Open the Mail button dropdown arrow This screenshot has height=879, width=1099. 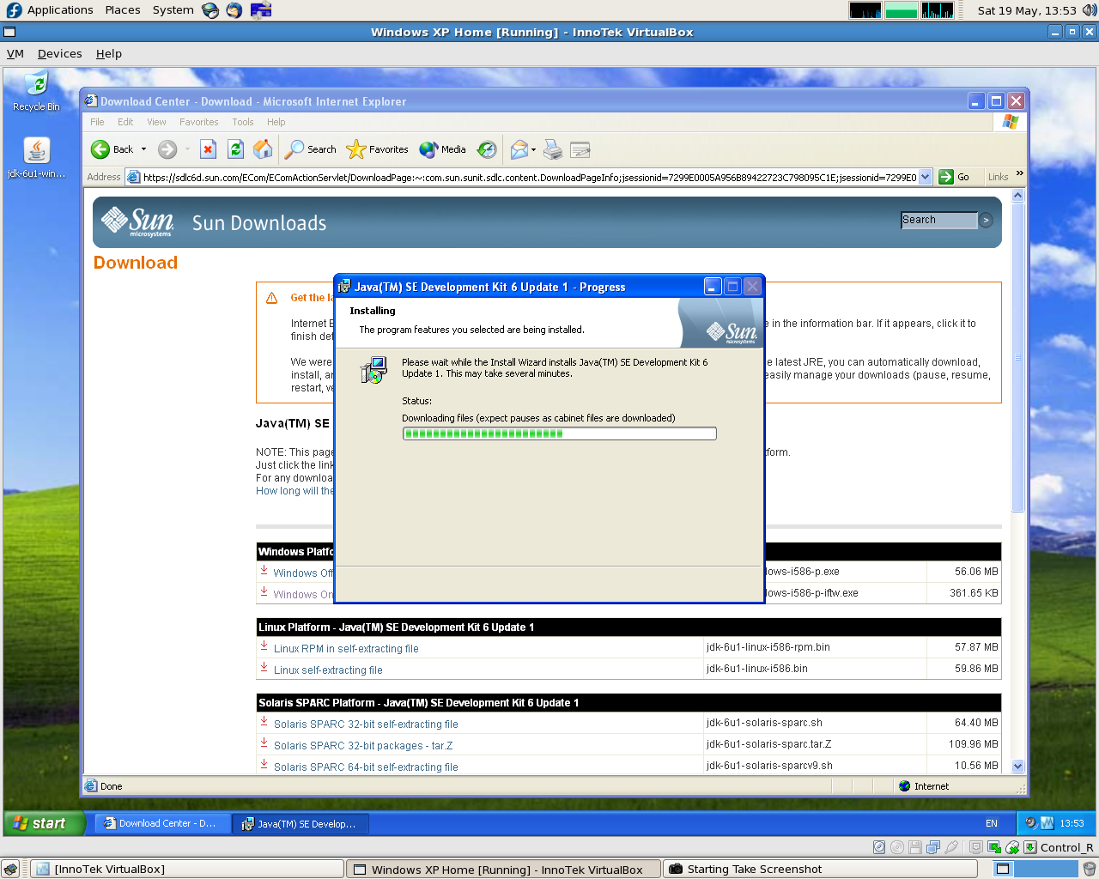(533, 149)
